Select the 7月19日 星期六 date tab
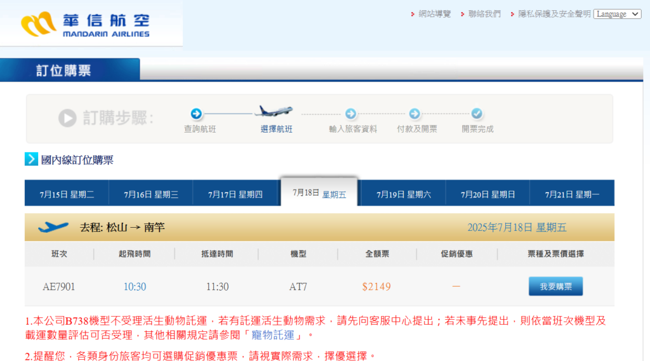 click(403, 194)
